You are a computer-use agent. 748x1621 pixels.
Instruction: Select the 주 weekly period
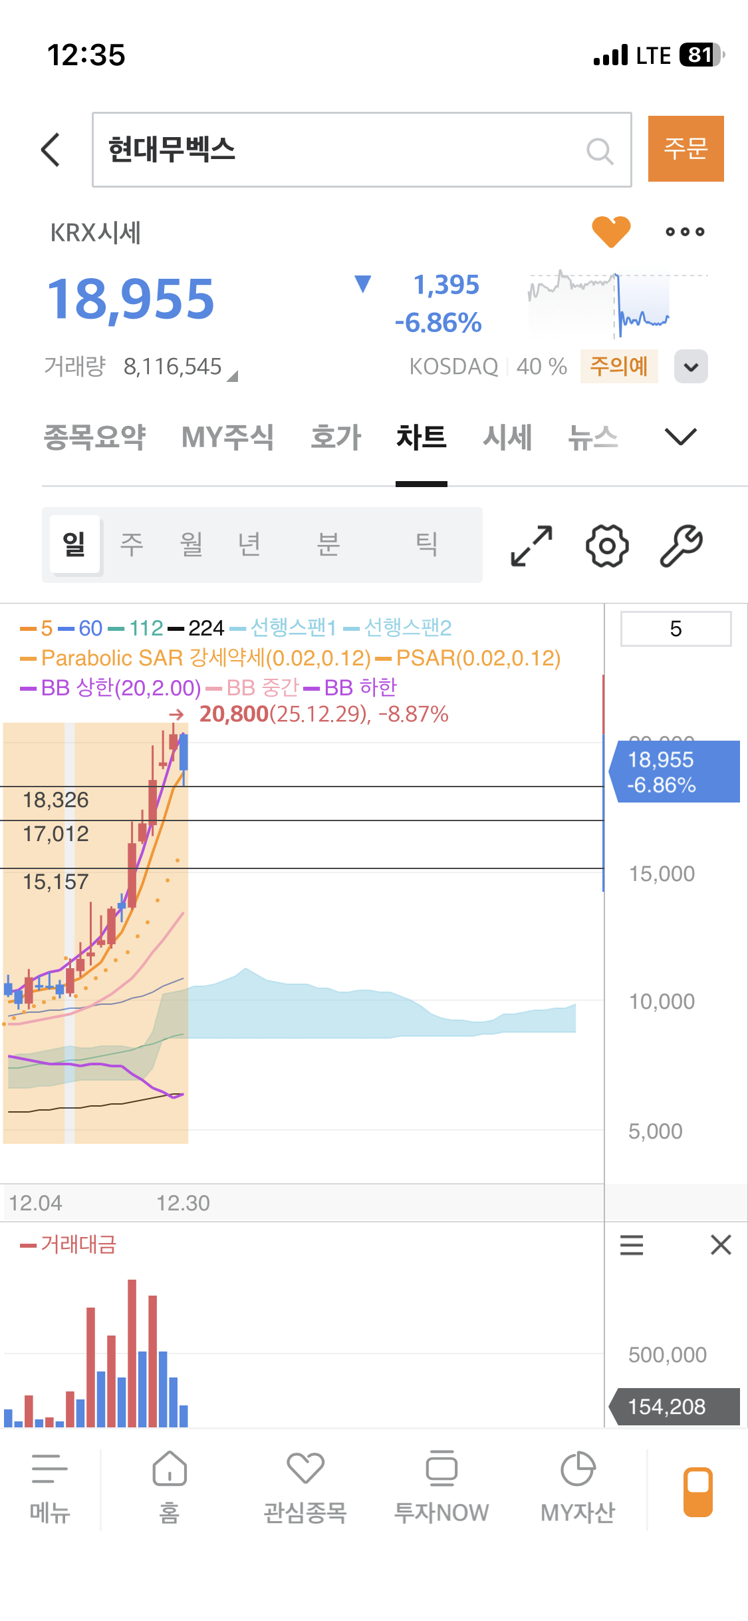pos(131,544)
